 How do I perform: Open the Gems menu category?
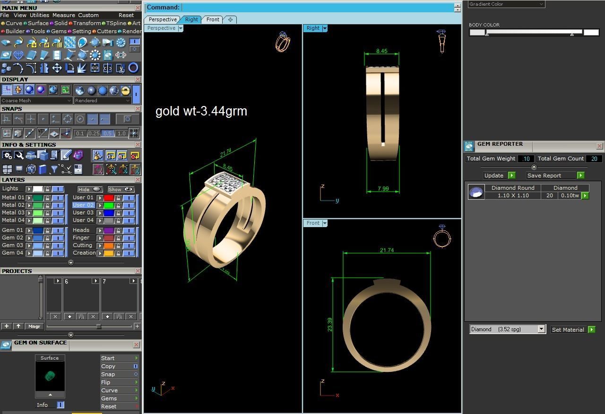coord(59,31)
